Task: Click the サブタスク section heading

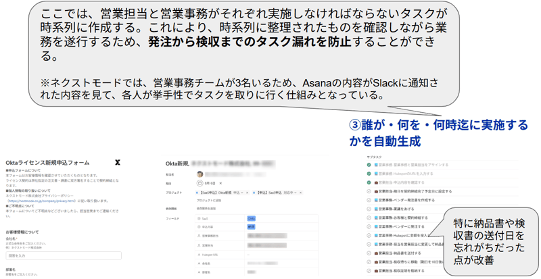Action: pyautogui.click(x=374, y=157)
